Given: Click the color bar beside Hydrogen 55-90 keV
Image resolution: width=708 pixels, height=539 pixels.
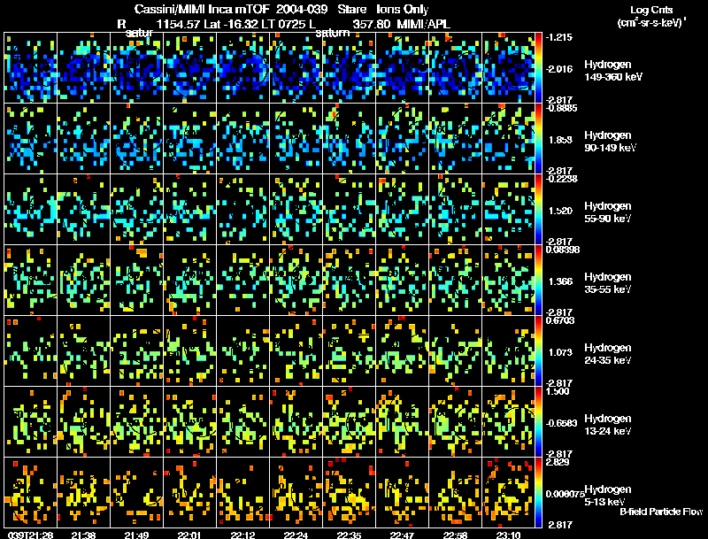Looking at the screenshot, I should (x=538, y=210).
